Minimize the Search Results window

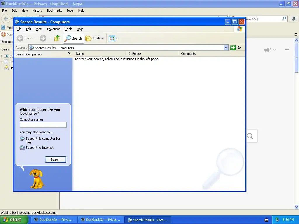pos(228,22)
